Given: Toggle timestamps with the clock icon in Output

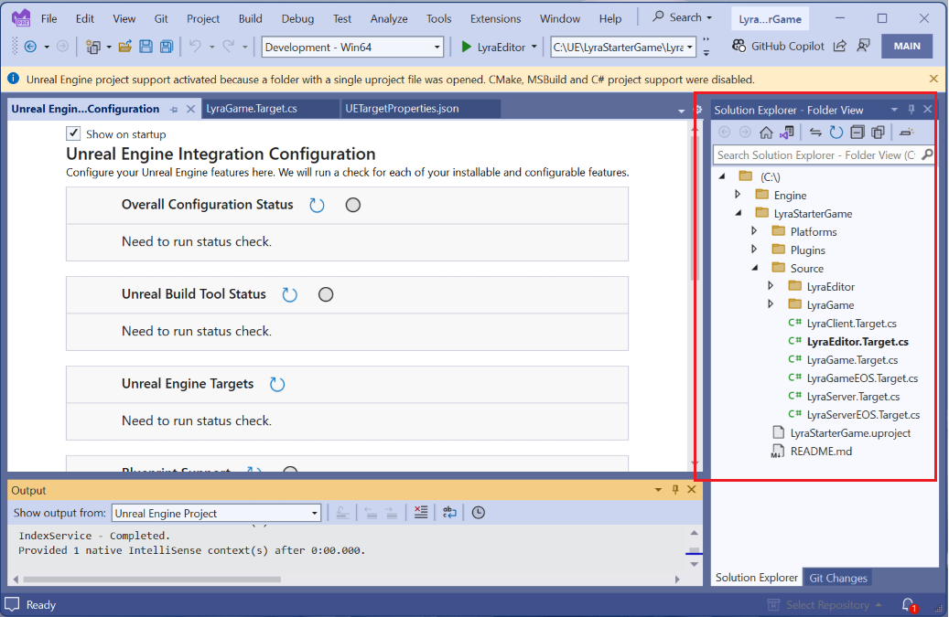Looking at the screenshot, I should point(478,513).
